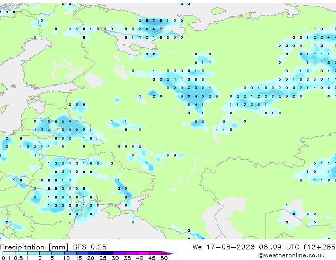Select the 5–10 mm legend color swatch
The width and height of the screenshot is (336, 260).
tap(58, 253)
